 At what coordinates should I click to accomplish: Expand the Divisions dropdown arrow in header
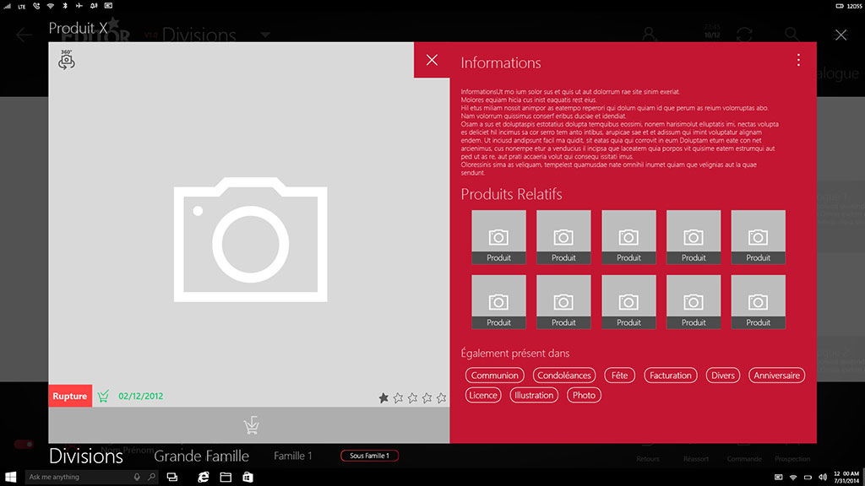pyautogui.click(x=265, y=35)
